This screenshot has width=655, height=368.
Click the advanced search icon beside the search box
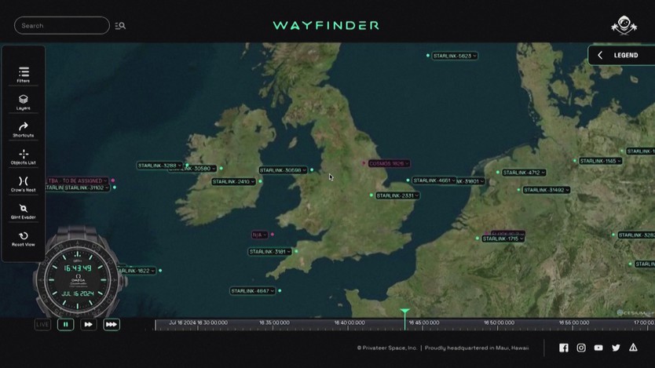120,26
